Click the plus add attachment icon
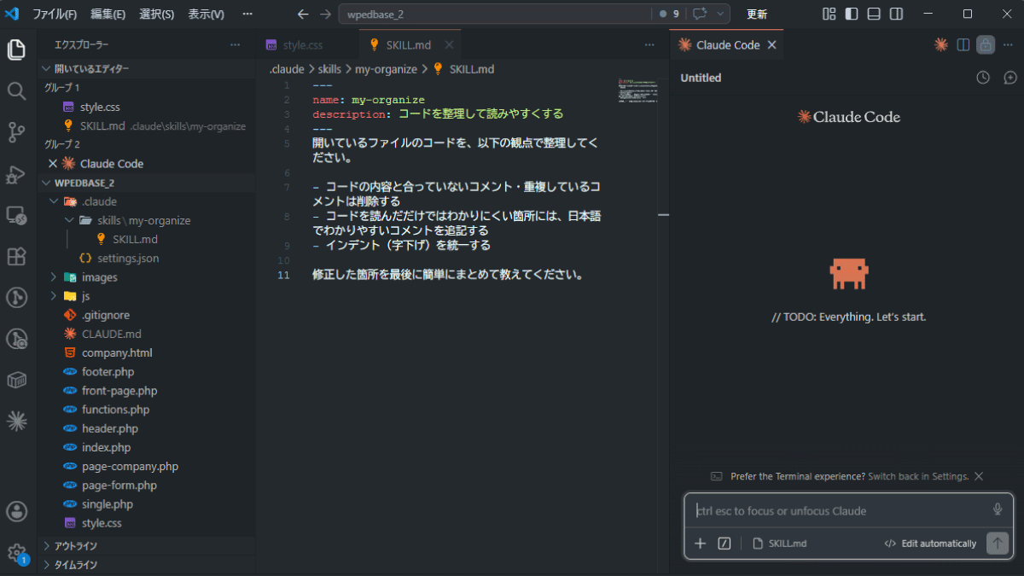This screenshot has height=576, width=1024. pos(701,544)
